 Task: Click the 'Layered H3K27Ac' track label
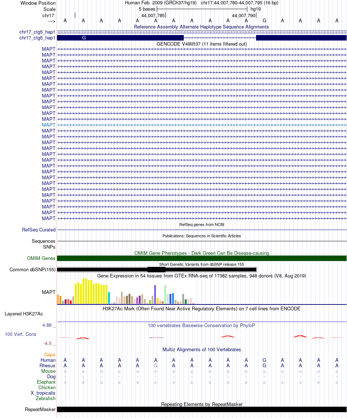pos(24,314)
